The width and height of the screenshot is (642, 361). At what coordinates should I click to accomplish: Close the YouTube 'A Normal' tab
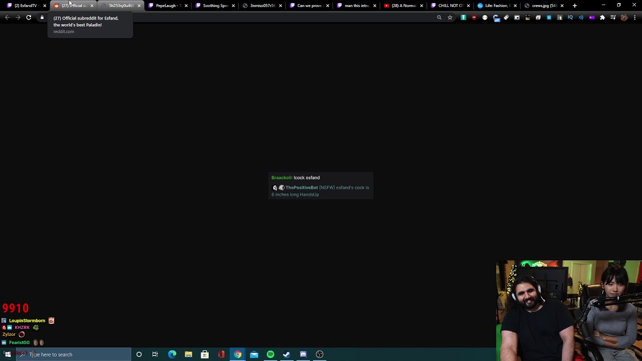click(422, 6)
